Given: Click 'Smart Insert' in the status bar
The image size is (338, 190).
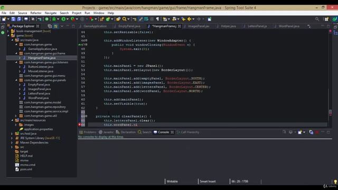Looking at the screenshot, I should click(x=208, y=182).
